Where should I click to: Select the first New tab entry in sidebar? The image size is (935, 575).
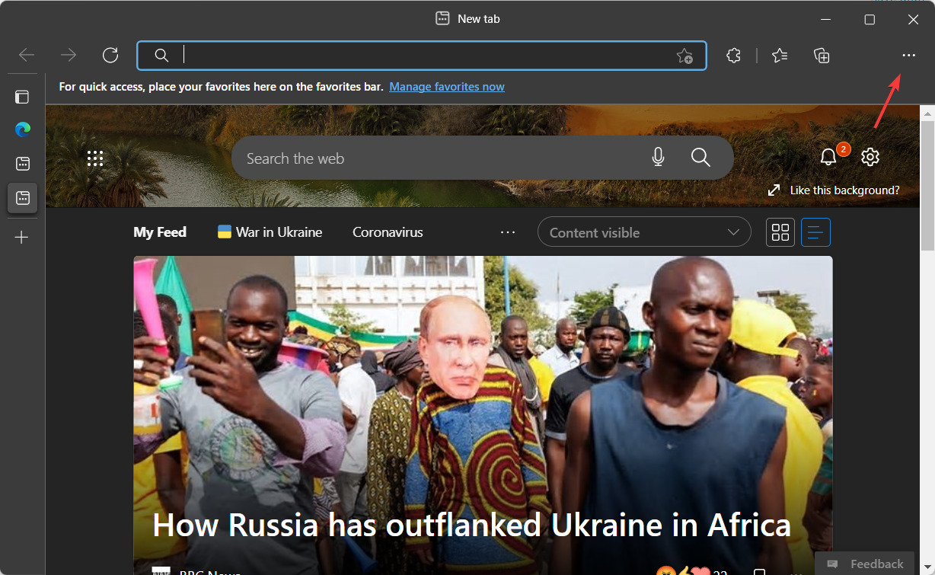click(x=23, y=164)
